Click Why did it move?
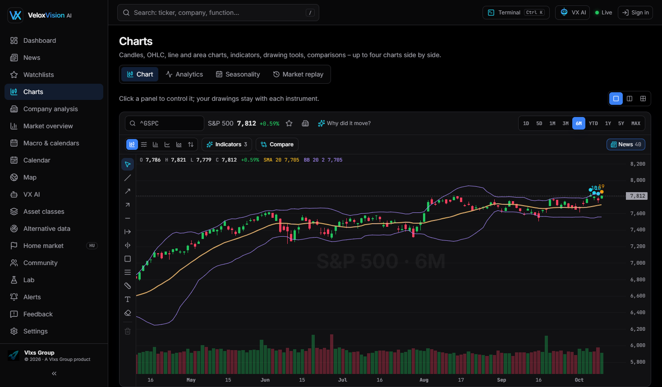 344,123
